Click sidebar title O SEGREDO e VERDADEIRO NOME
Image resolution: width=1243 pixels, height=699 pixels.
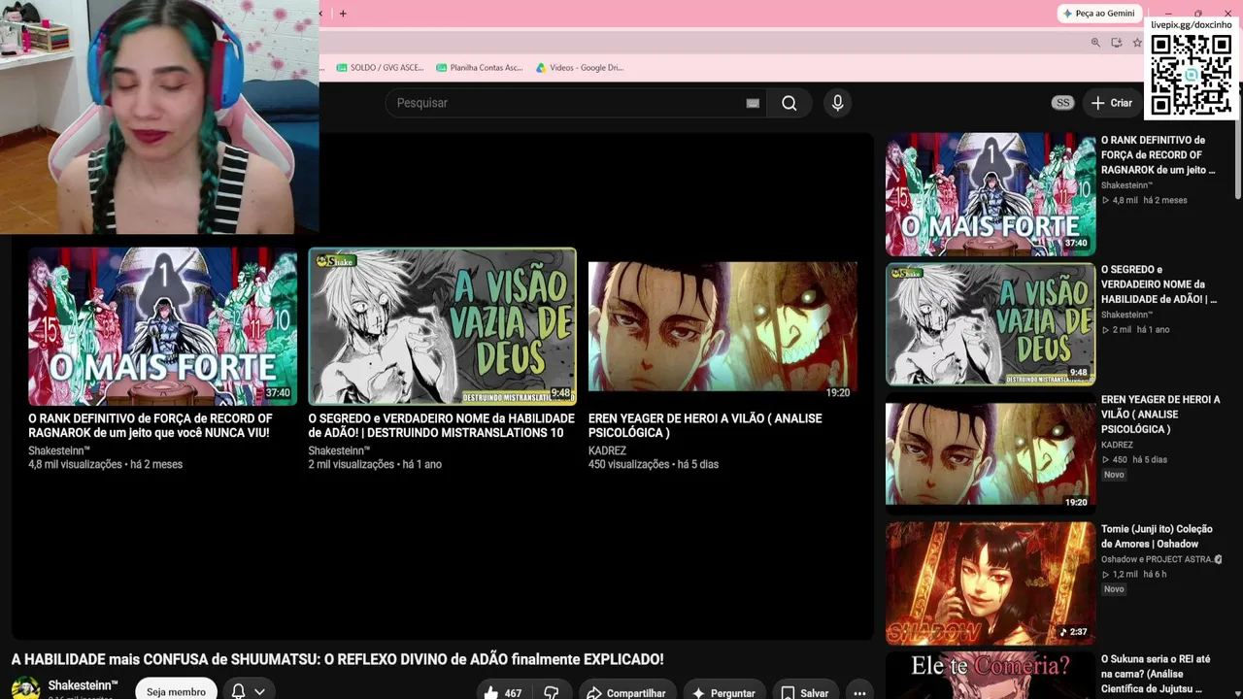point(1159,284)
